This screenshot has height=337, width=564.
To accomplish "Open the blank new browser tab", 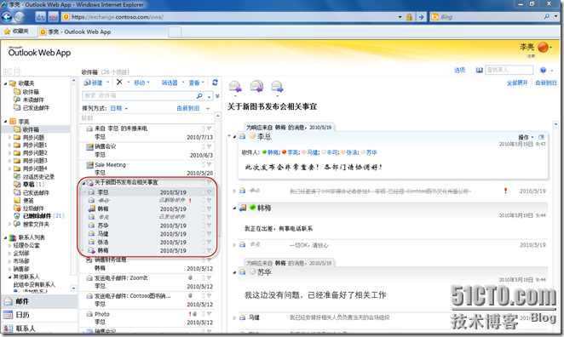I will coord(175,32).
